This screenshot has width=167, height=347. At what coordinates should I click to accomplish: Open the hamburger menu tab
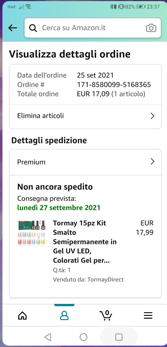148,315
